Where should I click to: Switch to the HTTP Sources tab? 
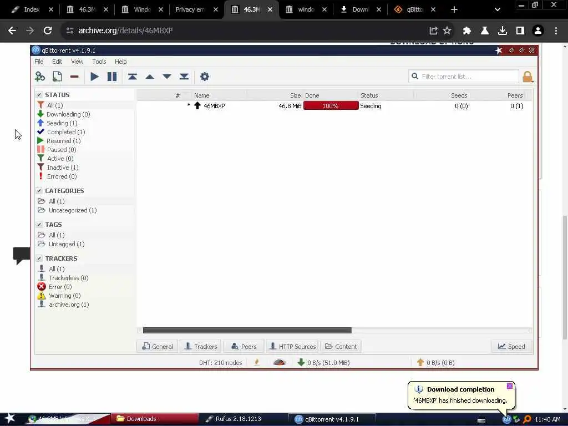[293, 346]
